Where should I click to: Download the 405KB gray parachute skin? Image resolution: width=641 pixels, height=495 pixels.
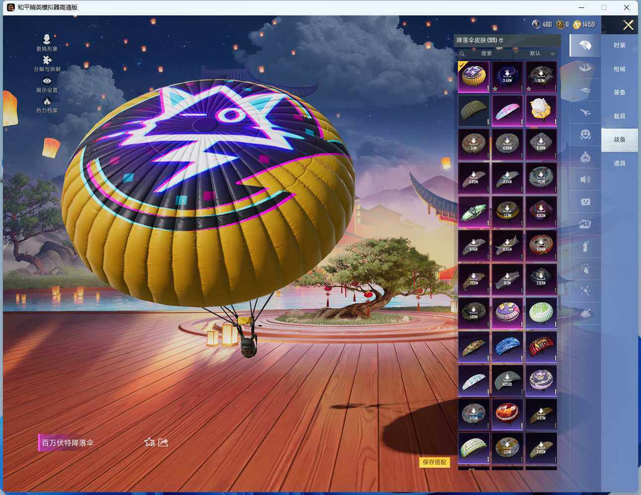point(508,380)
